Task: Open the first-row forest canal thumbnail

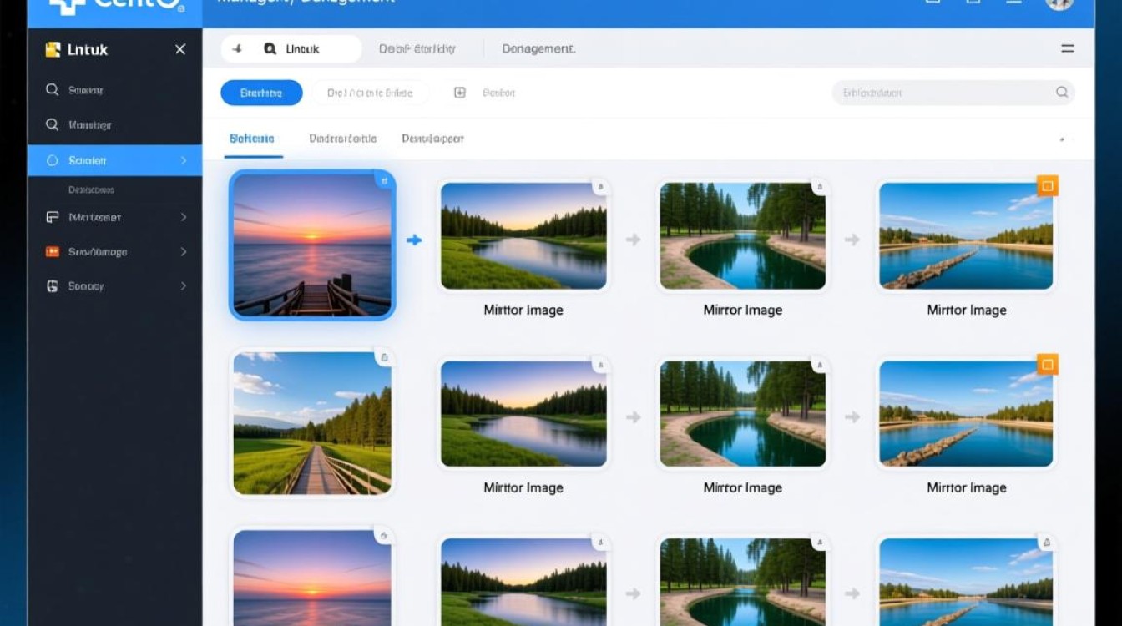Action: 742,236
